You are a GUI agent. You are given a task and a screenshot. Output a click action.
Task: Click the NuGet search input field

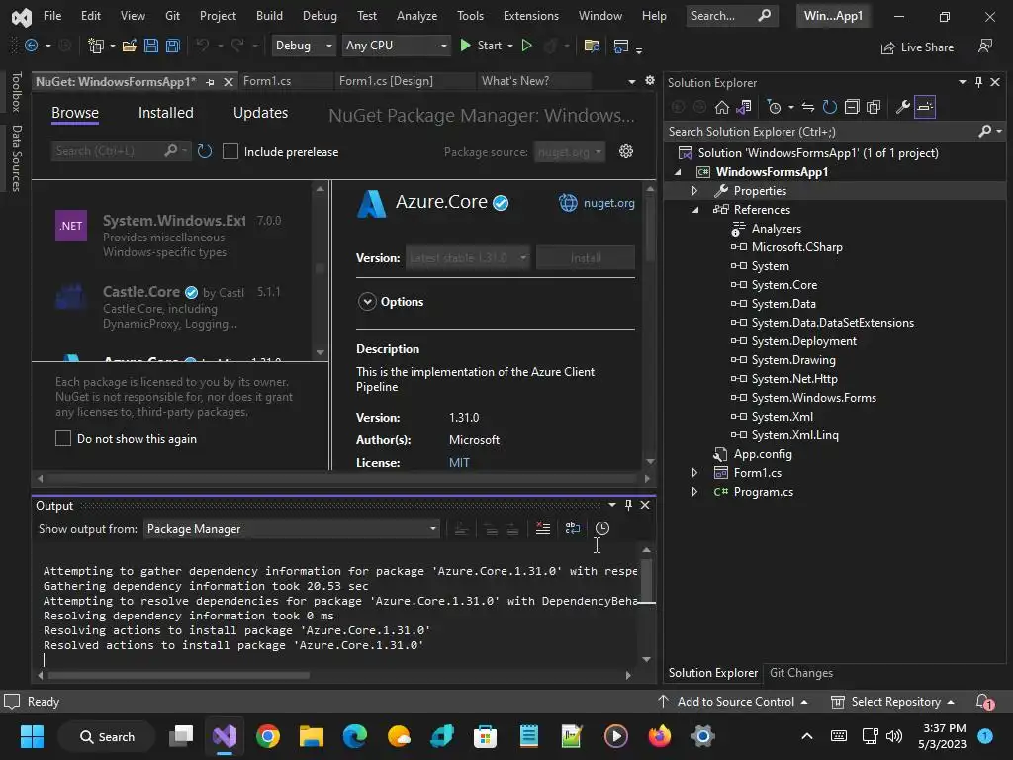[x=107, y=151]
